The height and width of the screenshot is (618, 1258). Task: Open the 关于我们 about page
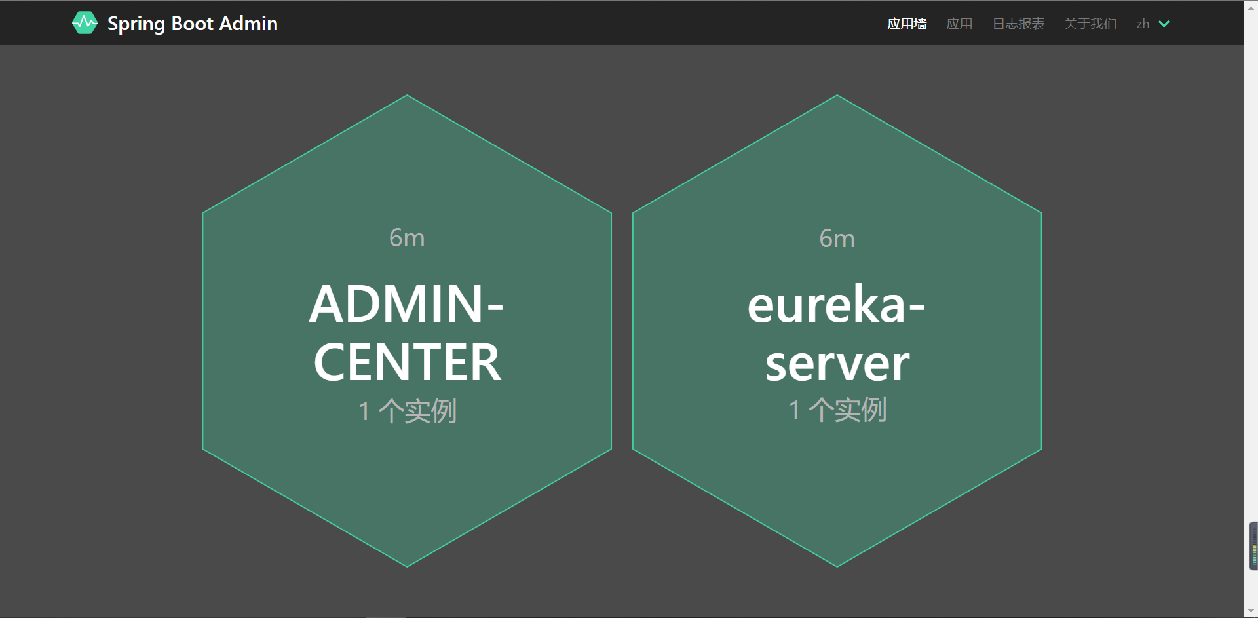point(1090,24)
